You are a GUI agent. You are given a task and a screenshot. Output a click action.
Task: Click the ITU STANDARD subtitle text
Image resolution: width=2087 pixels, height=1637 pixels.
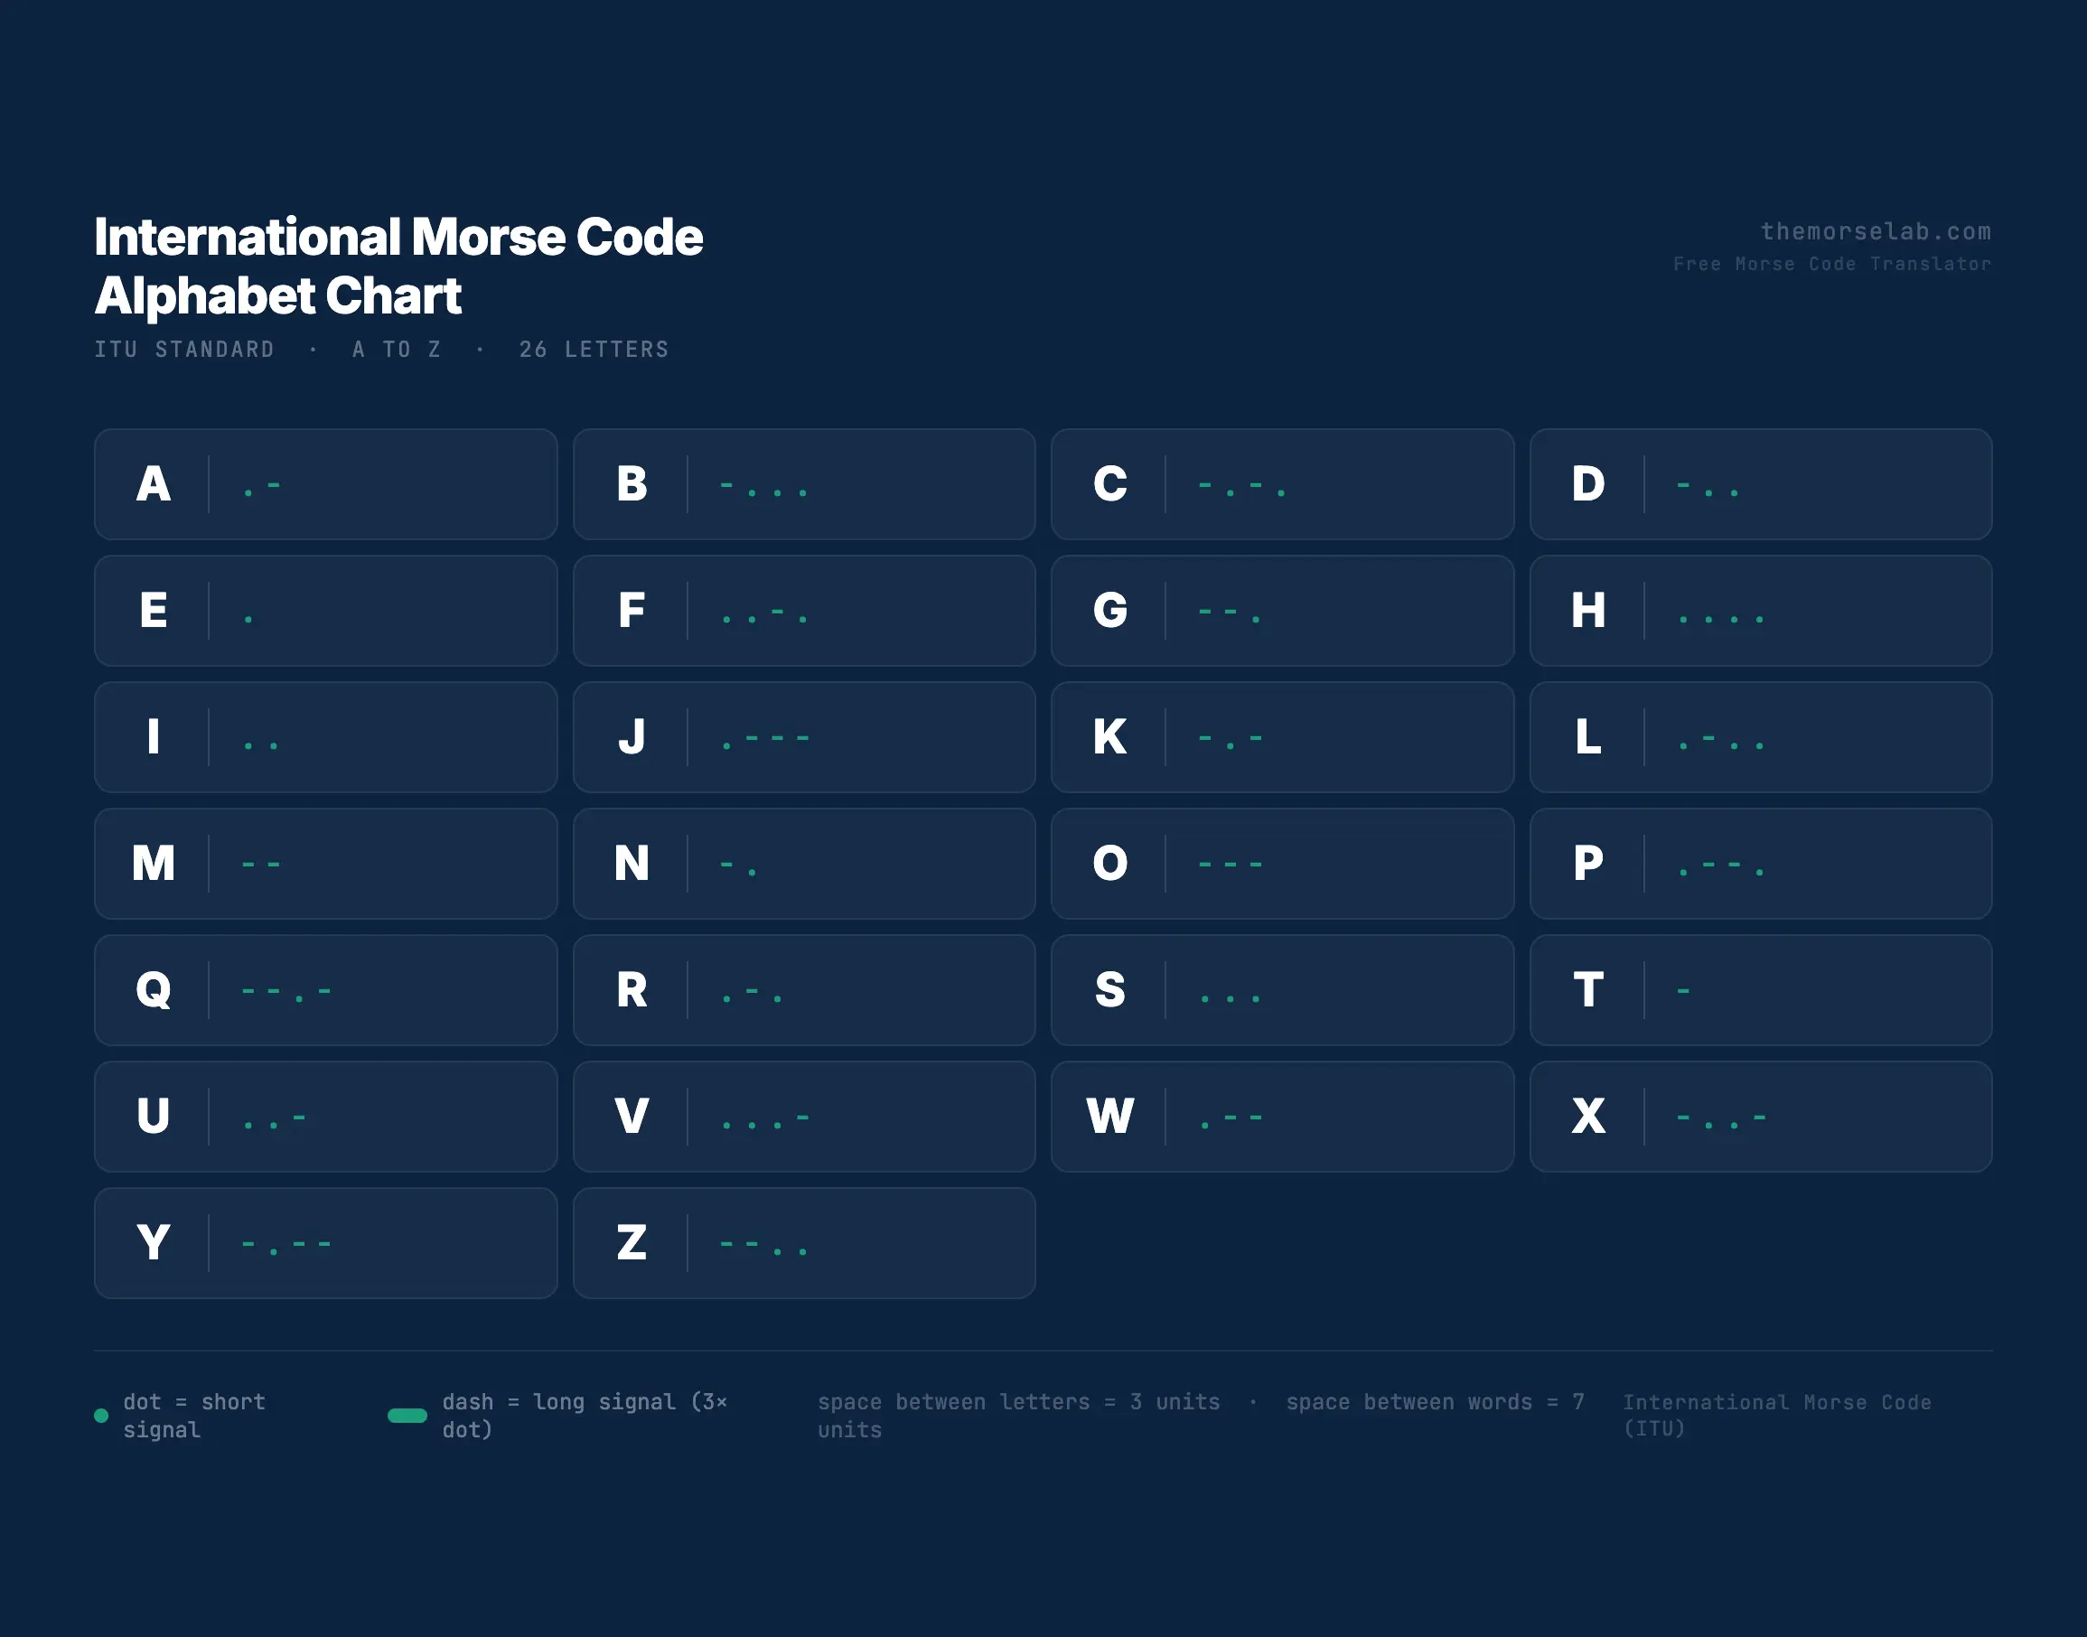(x=184, y=350)
